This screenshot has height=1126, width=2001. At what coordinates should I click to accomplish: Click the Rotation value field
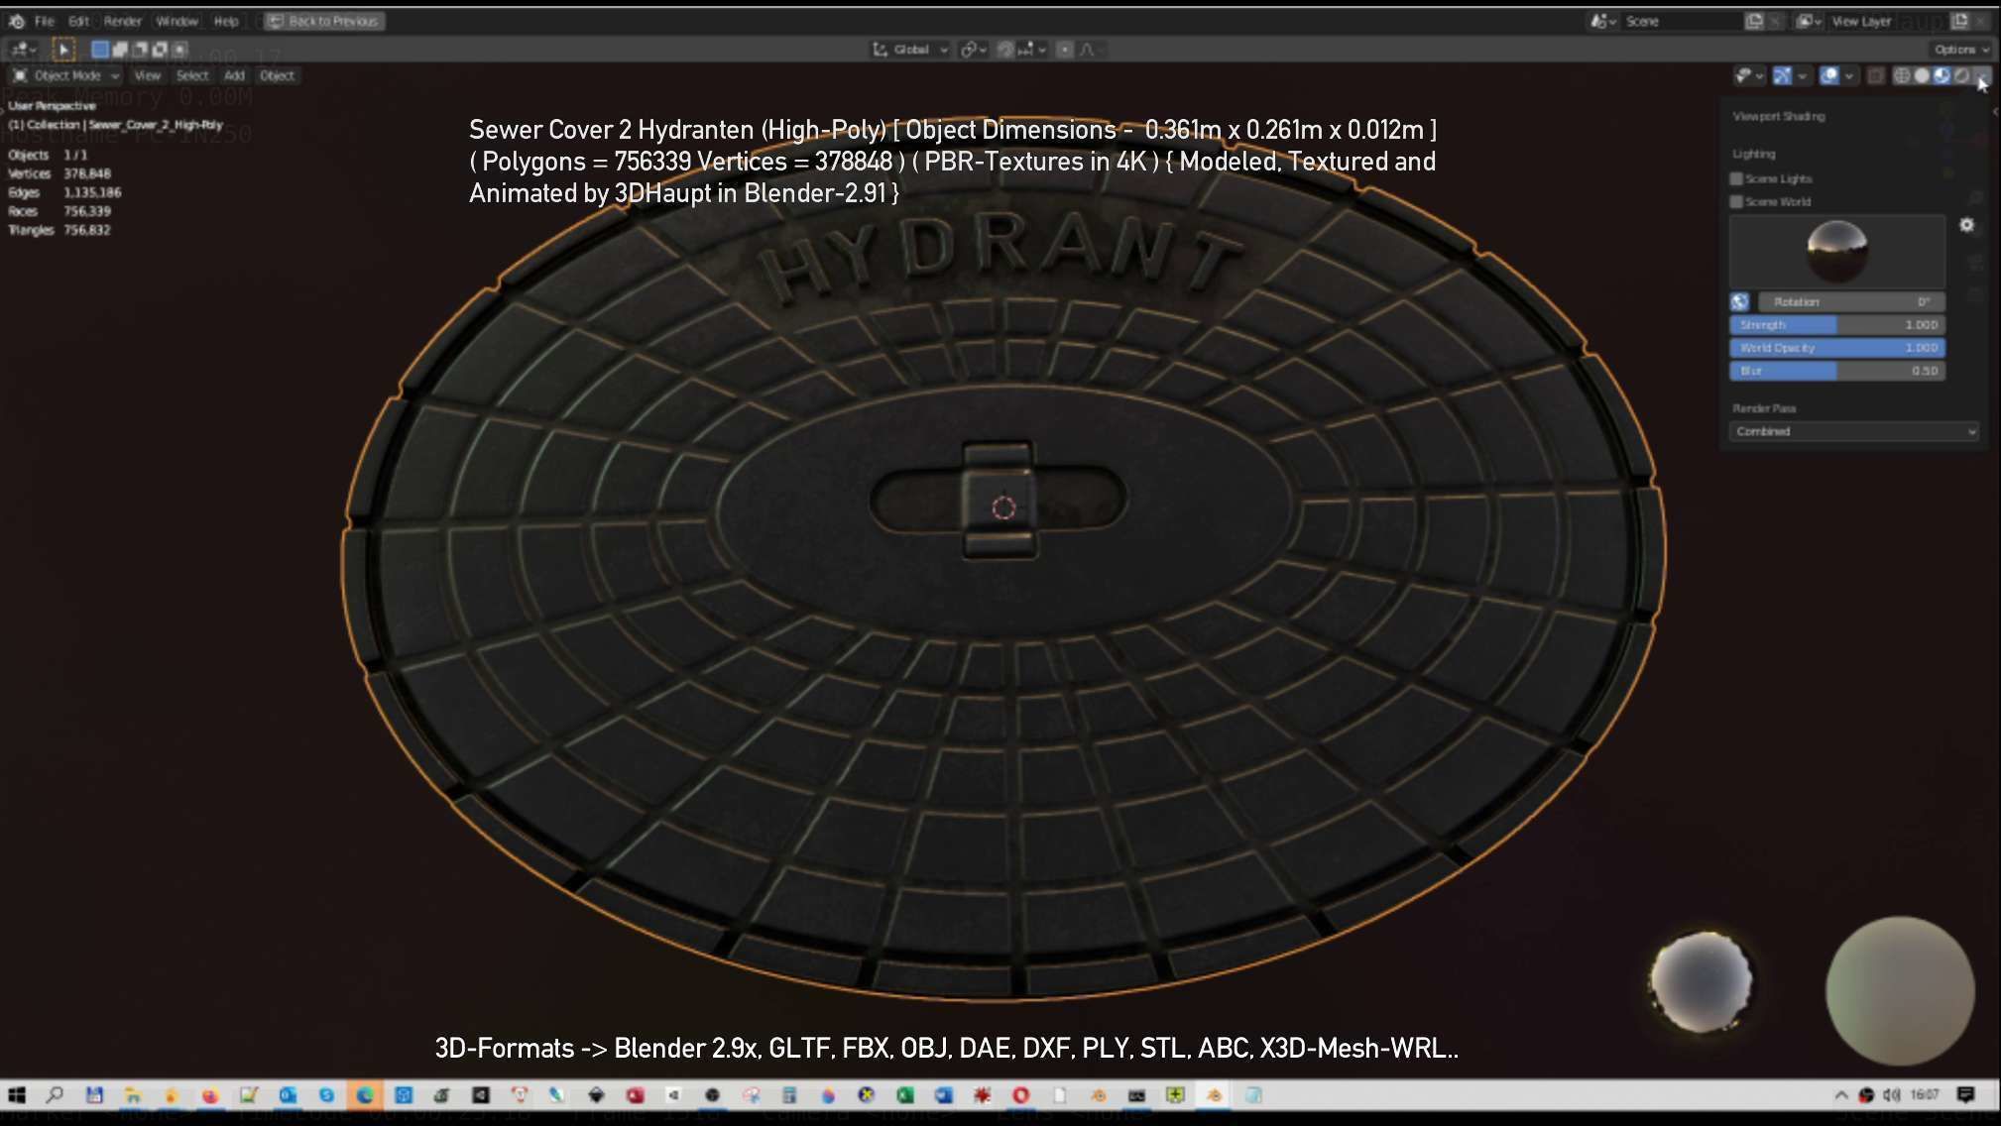point(1851,301)
